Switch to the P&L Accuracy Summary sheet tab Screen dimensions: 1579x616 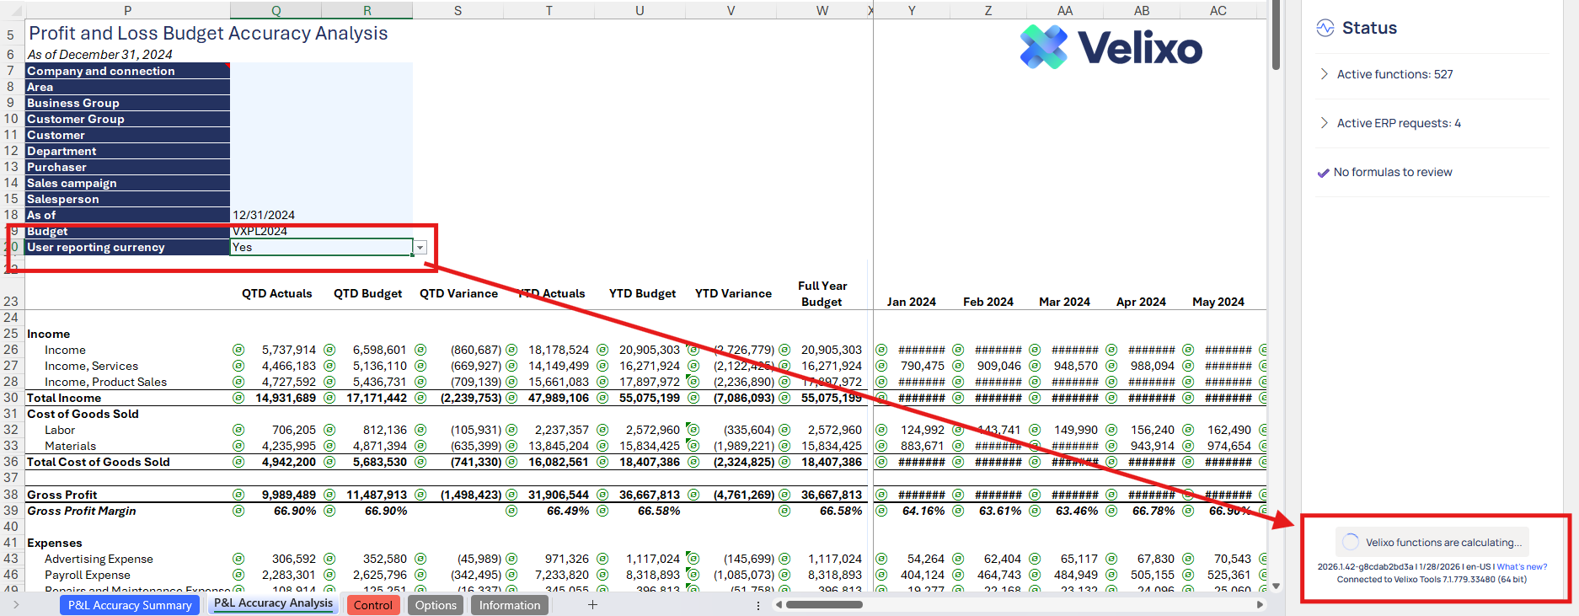(x=130, y=605)
